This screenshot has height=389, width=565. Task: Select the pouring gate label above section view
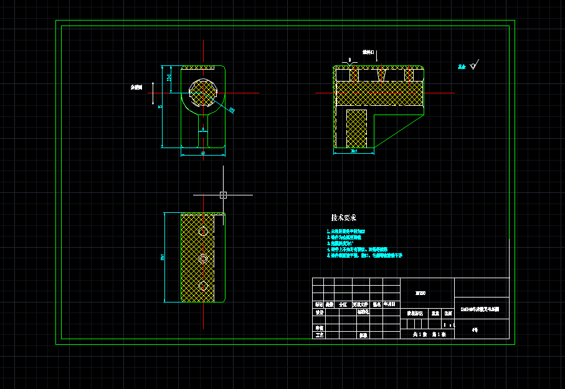(368, 52)
